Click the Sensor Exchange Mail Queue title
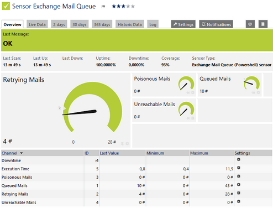This screenshot has height=208, width=273. coord(54,6)
